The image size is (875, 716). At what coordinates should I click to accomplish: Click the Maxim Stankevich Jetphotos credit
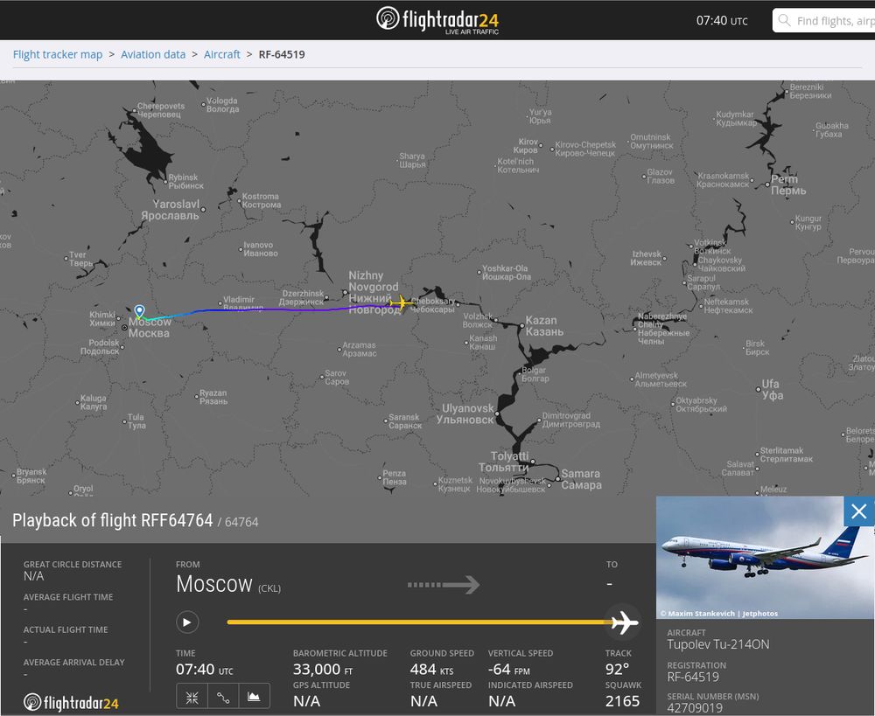tap(718, 614)
